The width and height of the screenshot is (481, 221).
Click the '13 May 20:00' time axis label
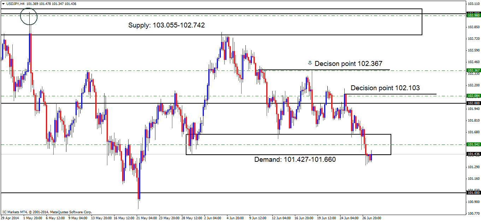(101, 218)
